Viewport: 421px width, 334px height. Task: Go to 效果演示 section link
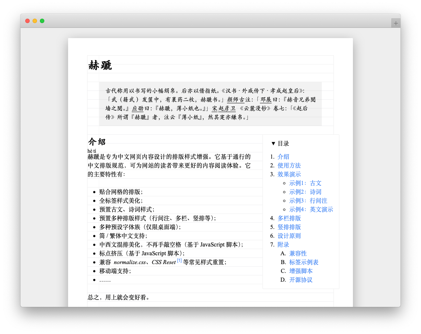click(x=289, y=174)
